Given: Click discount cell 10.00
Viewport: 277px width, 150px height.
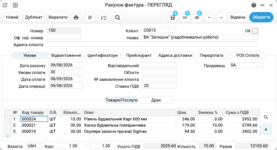Looking at the screenshot, I should coord(210,125).
